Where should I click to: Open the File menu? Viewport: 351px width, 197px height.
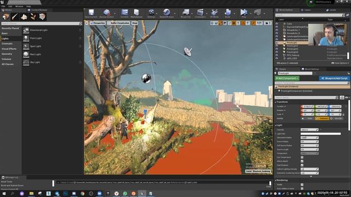point(3,7)
